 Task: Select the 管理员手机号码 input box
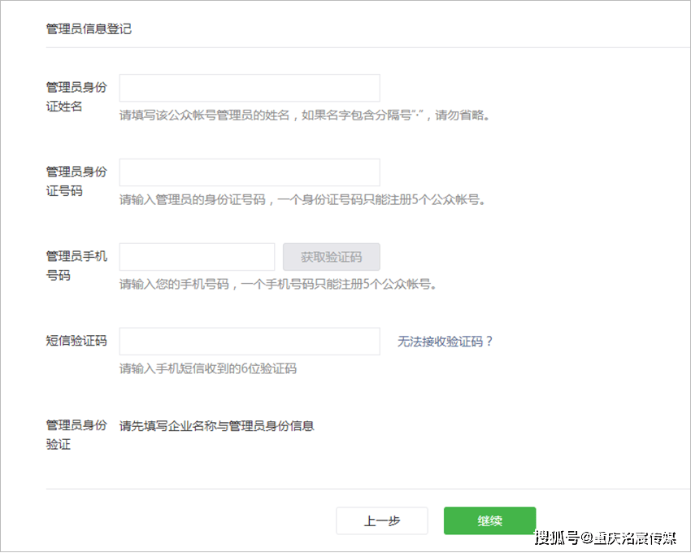coord(197,257)
